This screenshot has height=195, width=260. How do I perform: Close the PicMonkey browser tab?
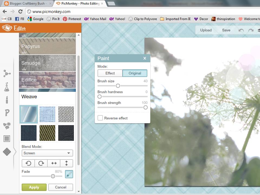(102, 4)
